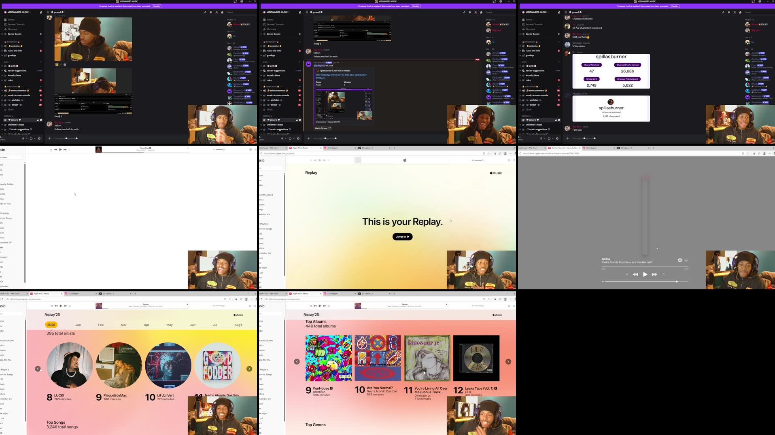Image resolution: width=775 pixels, height=435 pixels.
Task: Mute your microphone in Discord voice controls
Action: (23, 138)
